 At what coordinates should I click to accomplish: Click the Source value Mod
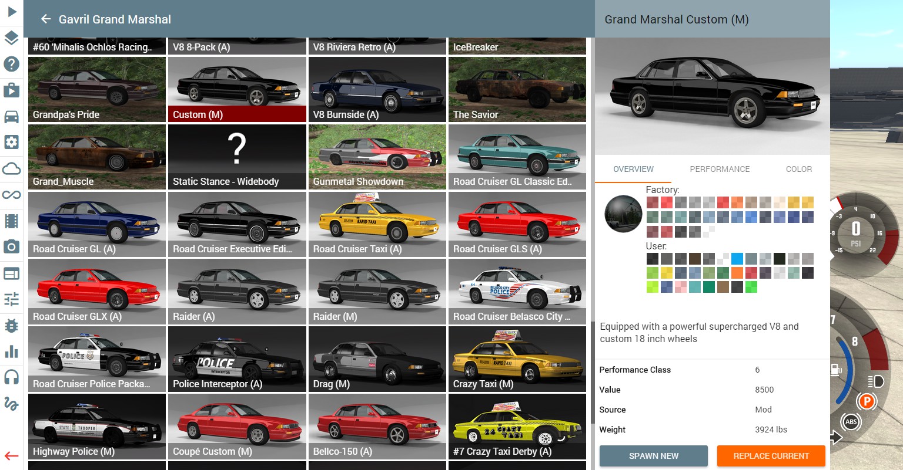[x=763, y=410]
